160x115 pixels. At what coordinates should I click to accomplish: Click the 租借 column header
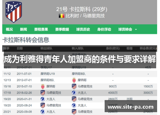[x=130, y=48]
